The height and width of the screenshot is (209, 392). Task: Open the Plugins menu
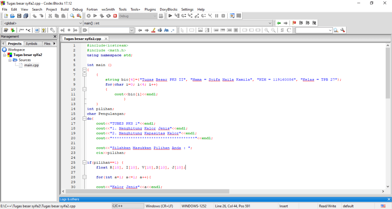point(150,9)
